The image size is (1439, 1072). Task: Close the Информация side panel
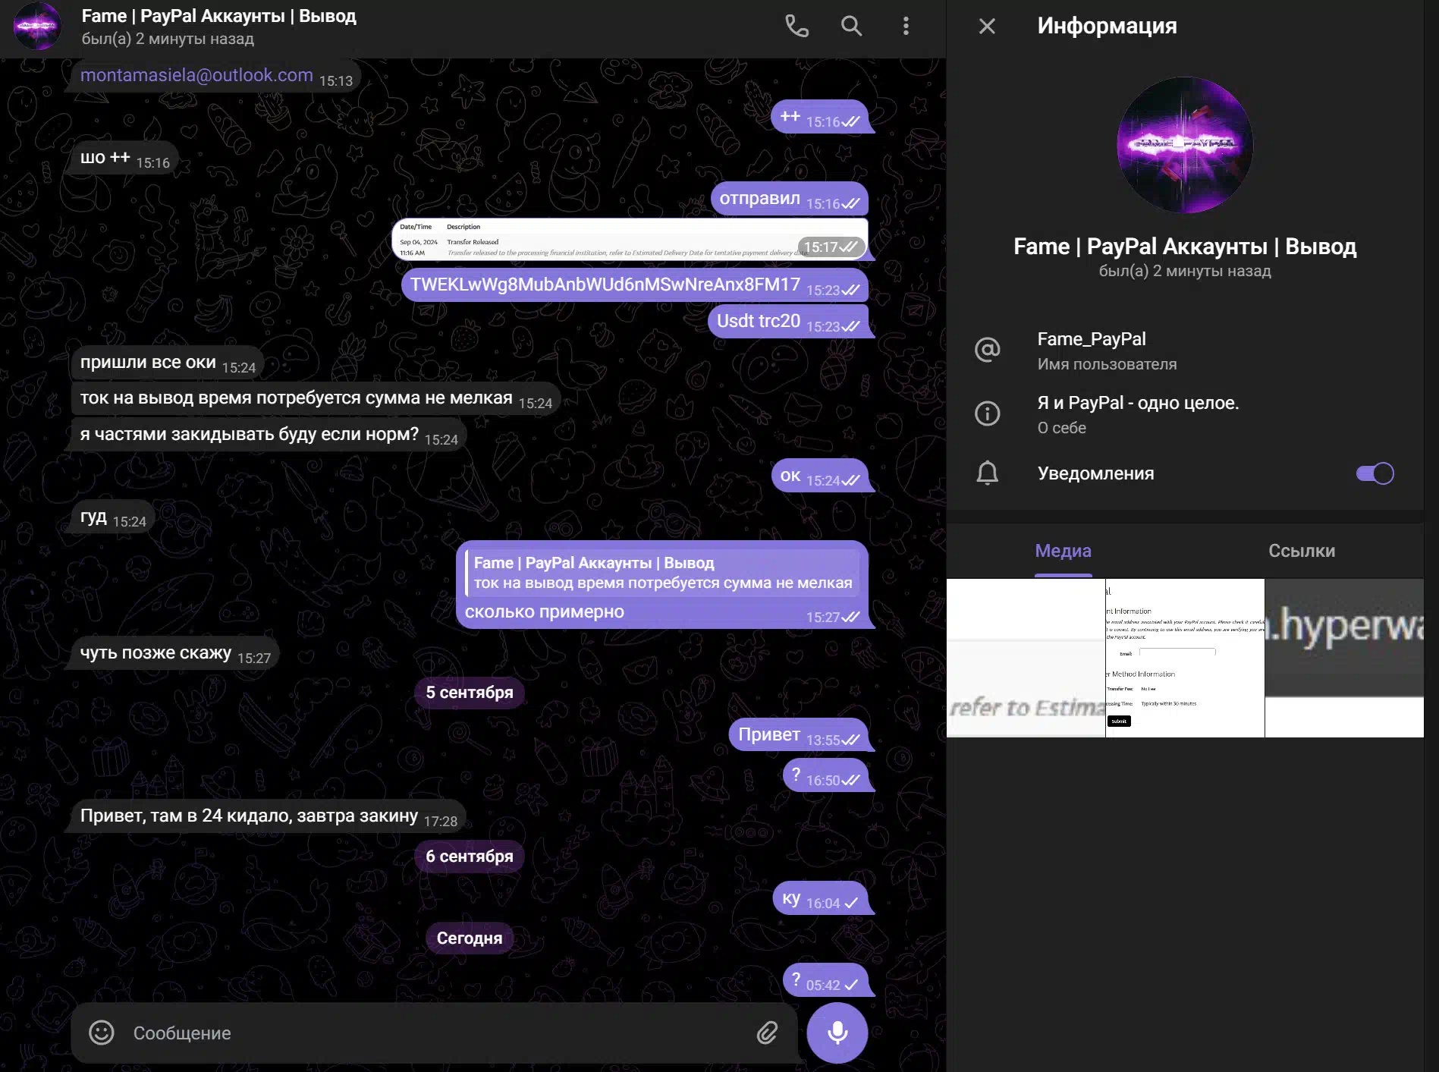coord(987,27)
